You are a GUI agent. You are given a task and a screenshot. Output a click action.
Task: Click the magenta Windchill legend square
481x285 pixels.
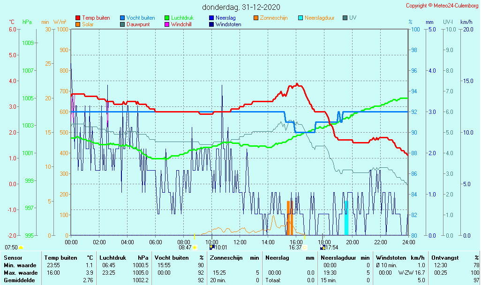167,24
